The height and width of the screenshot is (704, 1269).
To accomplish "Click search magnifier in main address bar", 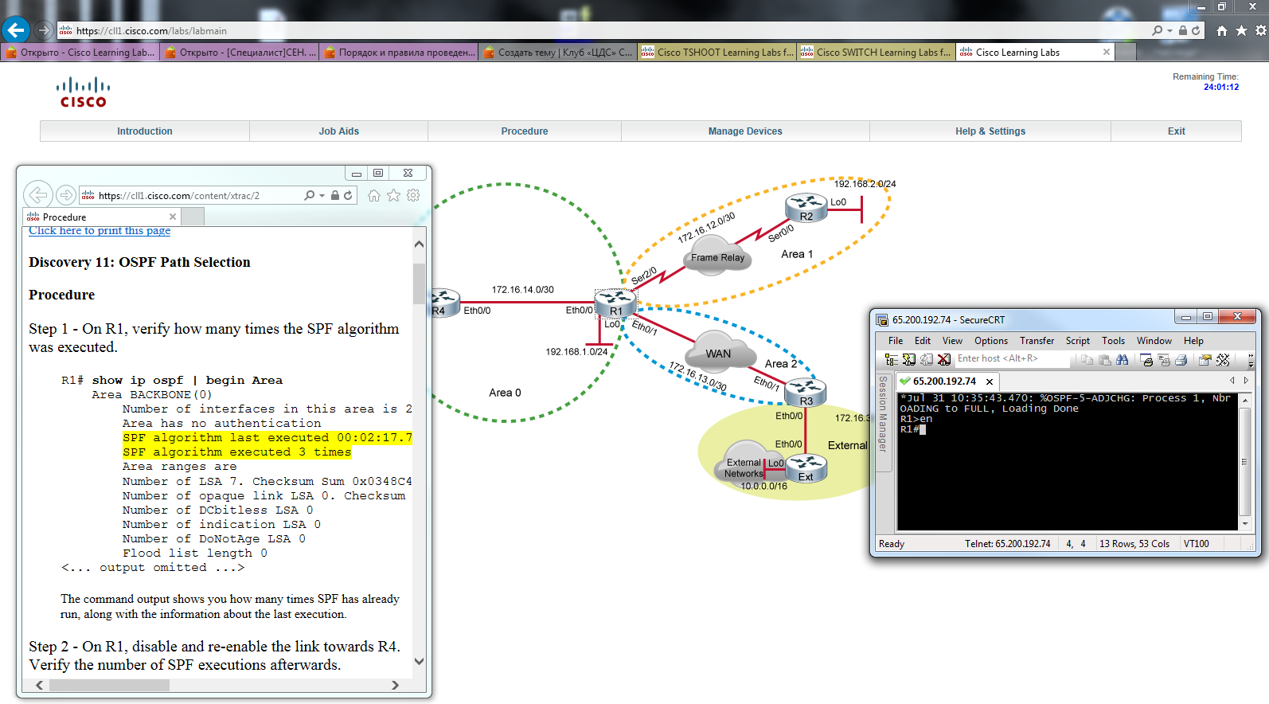I will (x=1158, y=30).
